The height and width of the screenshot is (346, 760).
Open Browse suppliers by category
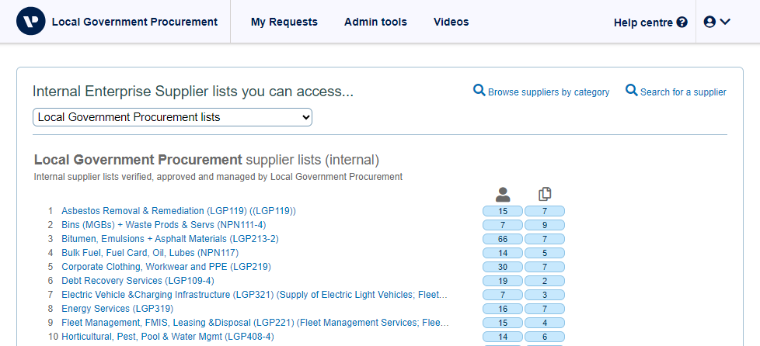(x=549, y=92)
